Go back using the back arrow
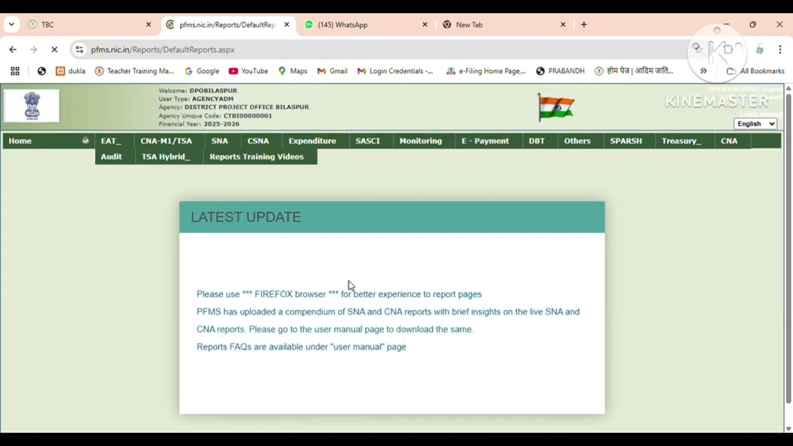793x446 pixels. click(x=13, y=50)
